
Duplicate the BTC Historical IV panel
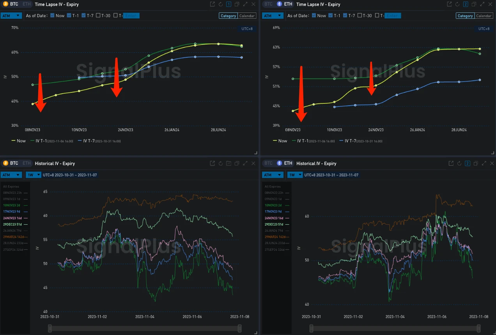coord(237,163)
